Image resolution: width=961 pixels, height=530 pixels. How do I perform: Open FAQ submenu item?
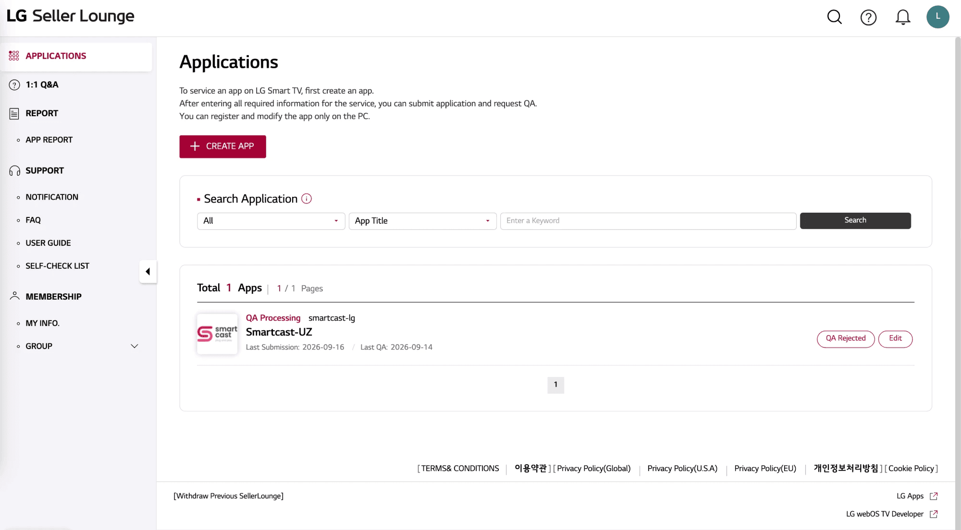click(x=33, y=220)
